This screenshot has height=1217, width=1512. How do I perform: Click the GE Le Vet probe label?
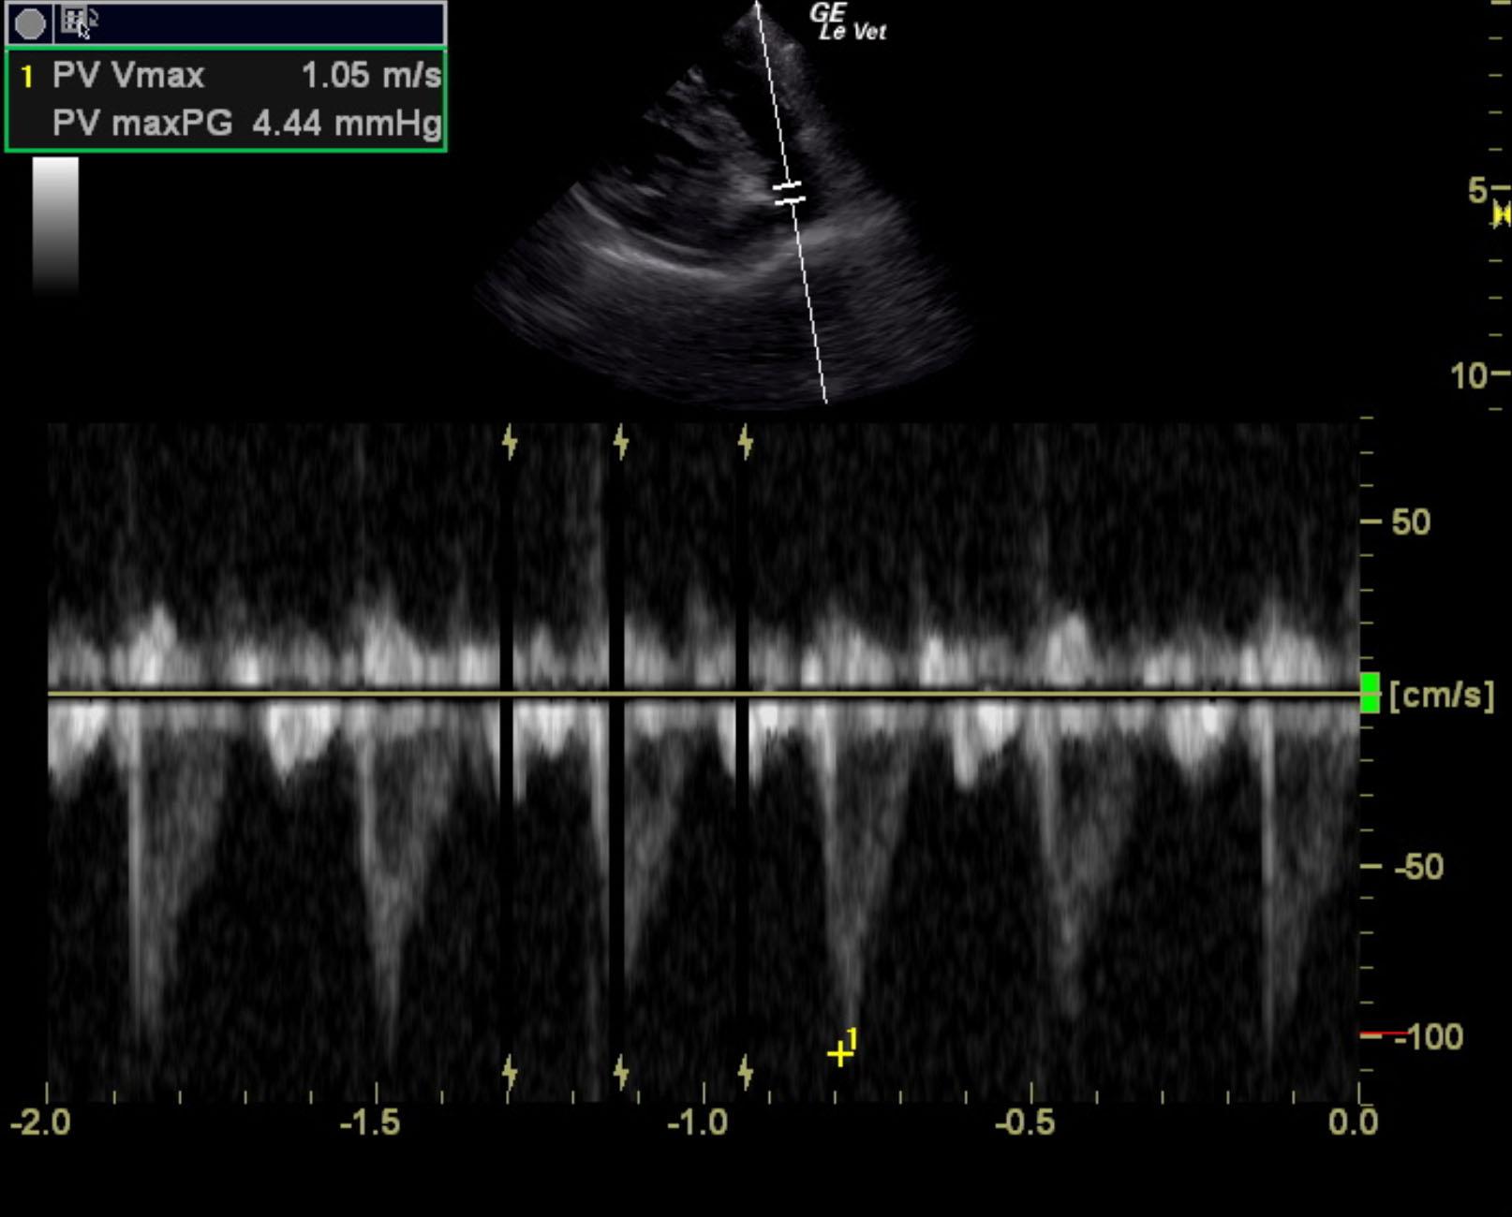847,22
